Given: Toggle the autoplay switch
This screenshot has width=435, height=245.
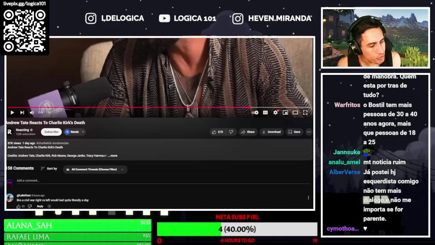Looking at the screenshot, I should click(x=255, y=113).
